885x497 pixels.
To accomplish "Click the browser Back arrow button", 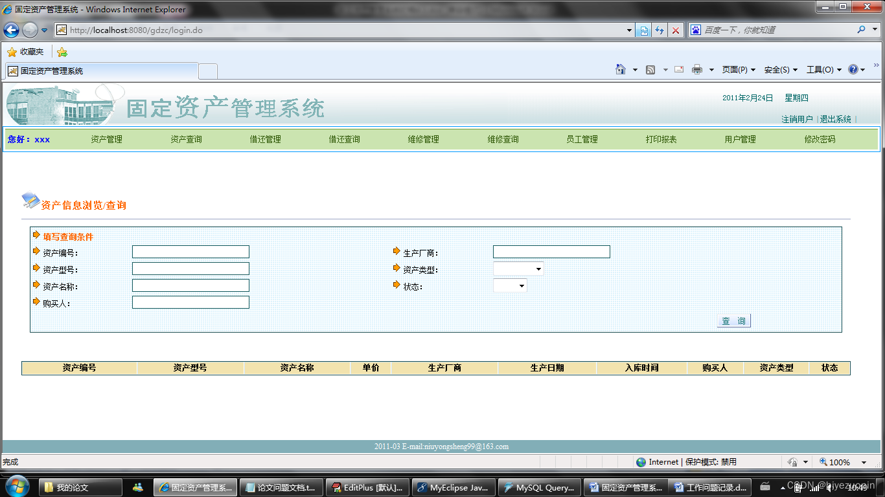I will point(11,30).
